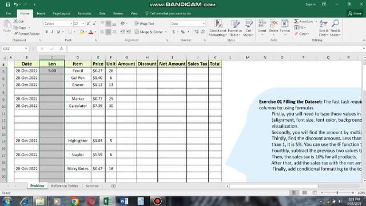
Task: Click the Save icon in quick access toolbar
Action: click(x=8, y=5)
